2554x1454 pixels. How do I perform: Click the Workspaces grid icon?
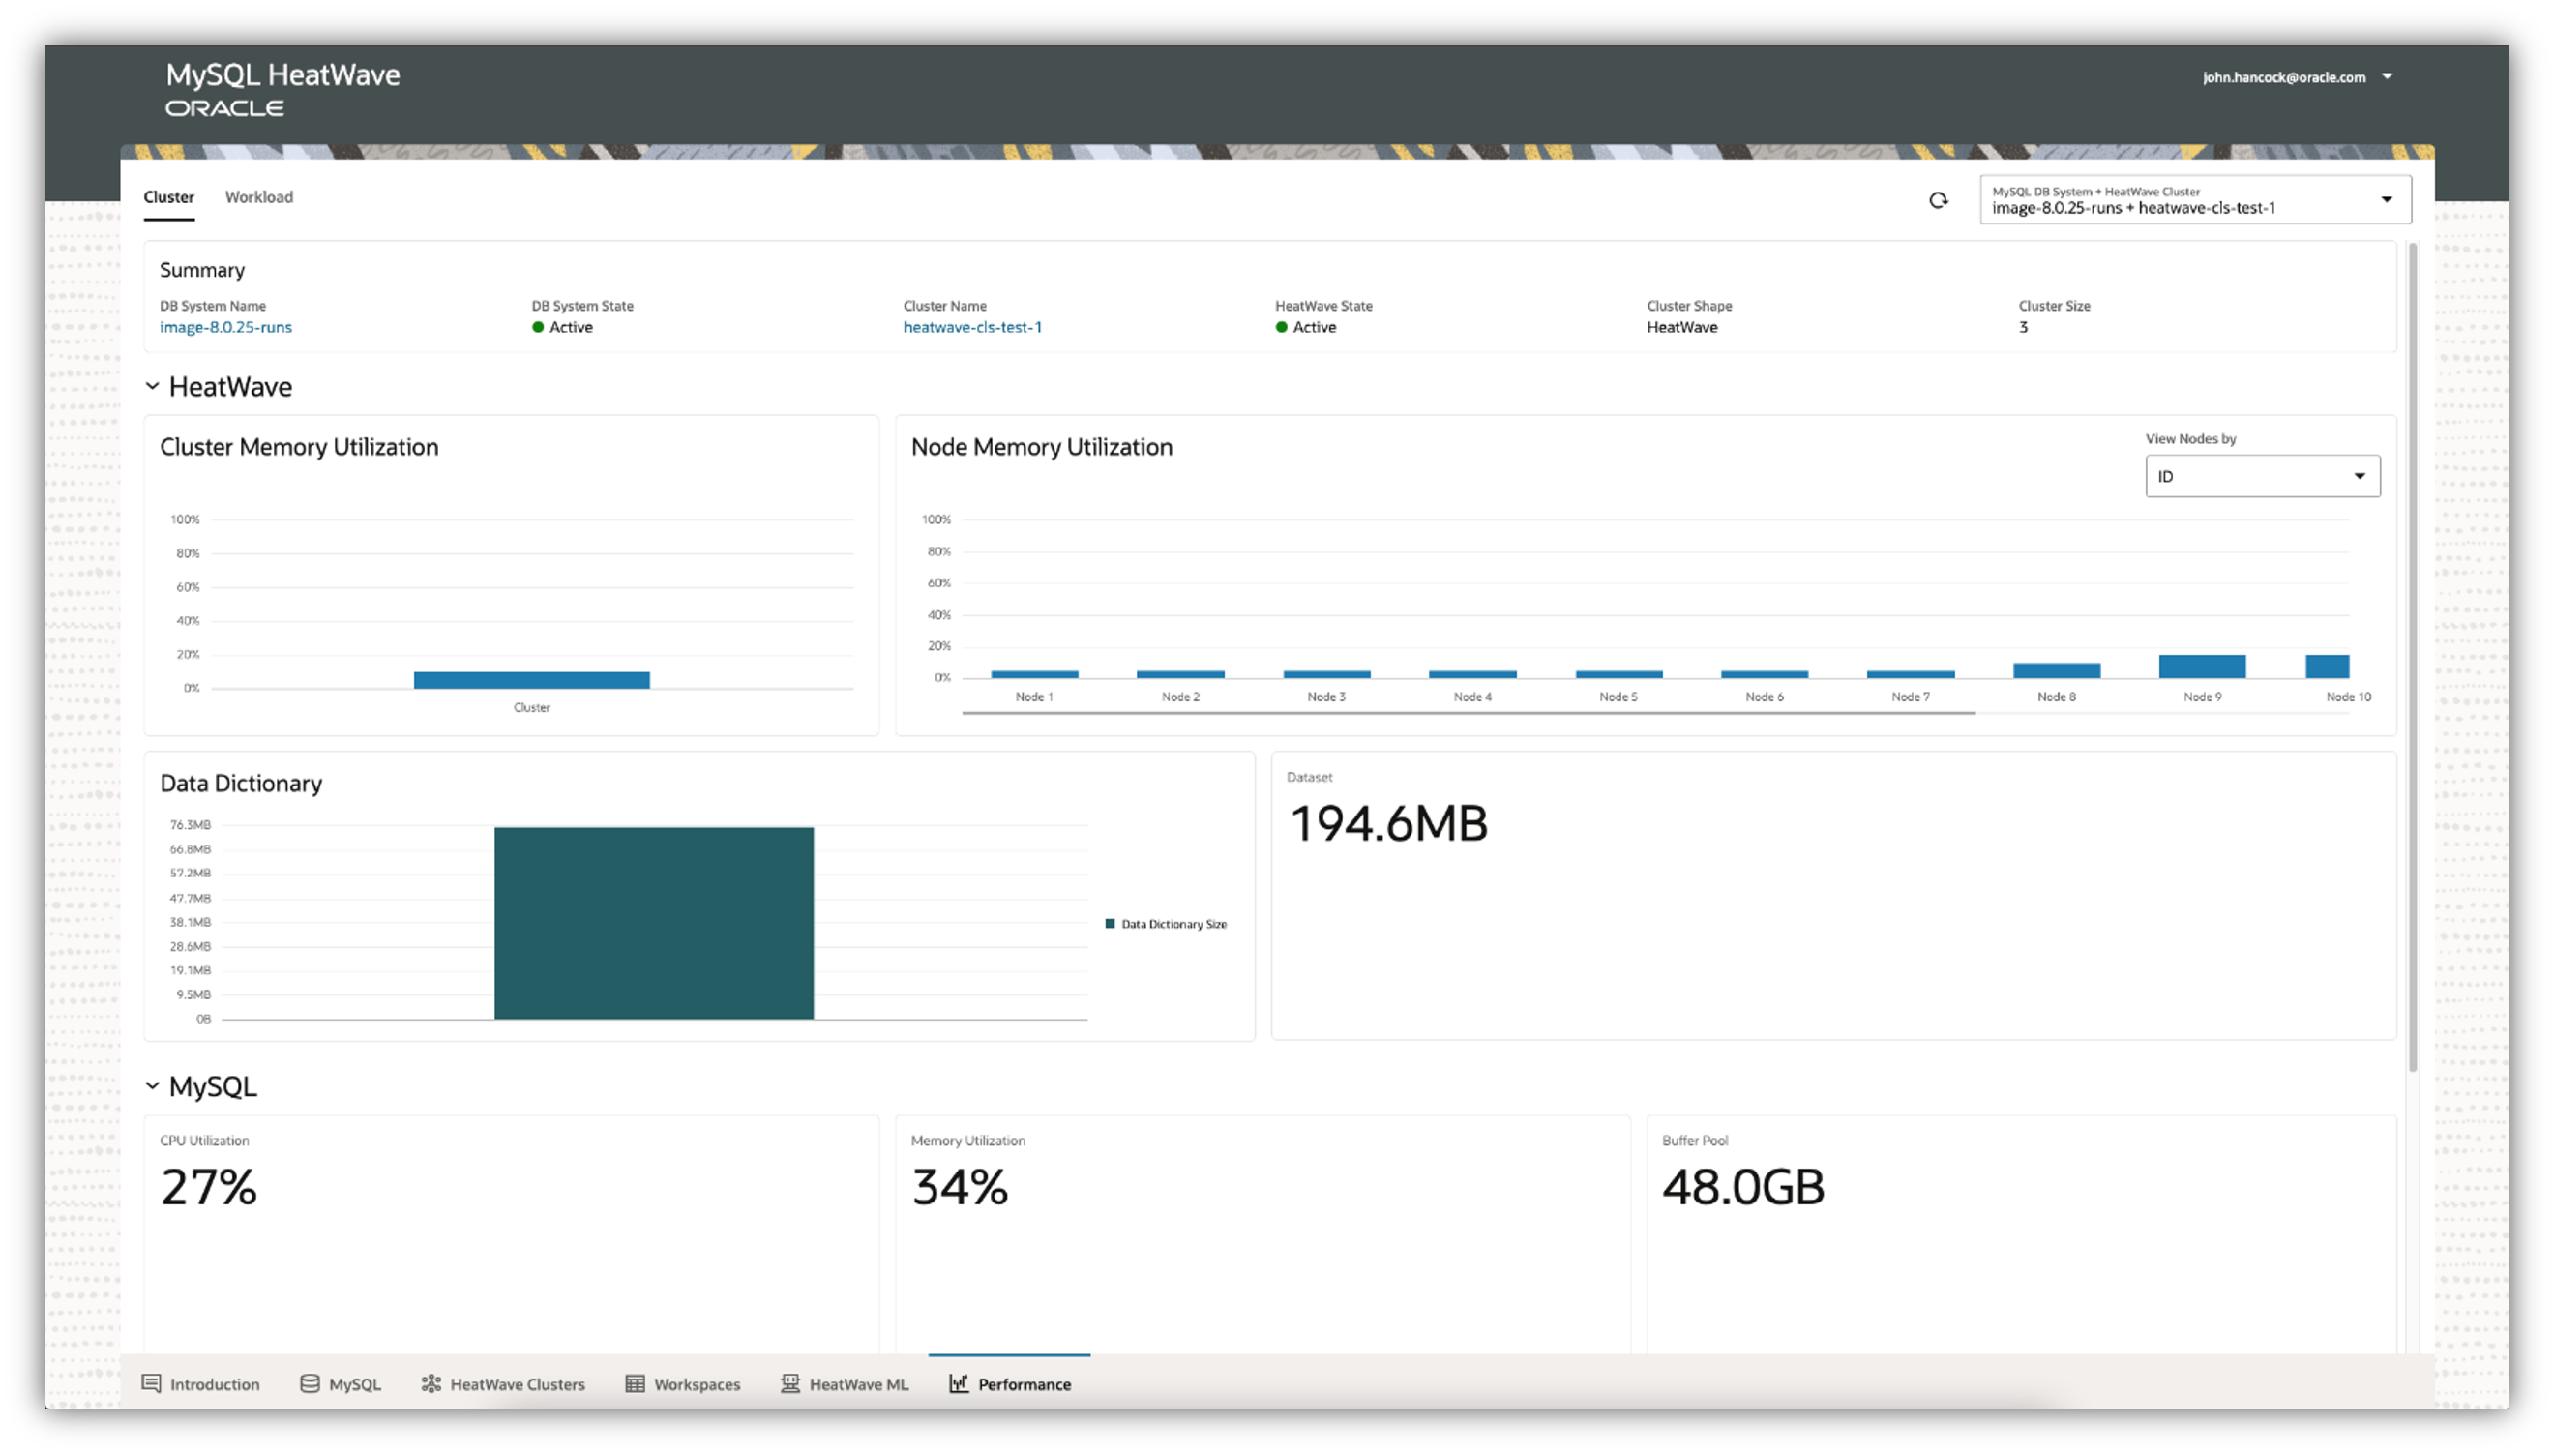coord(635,1383)
